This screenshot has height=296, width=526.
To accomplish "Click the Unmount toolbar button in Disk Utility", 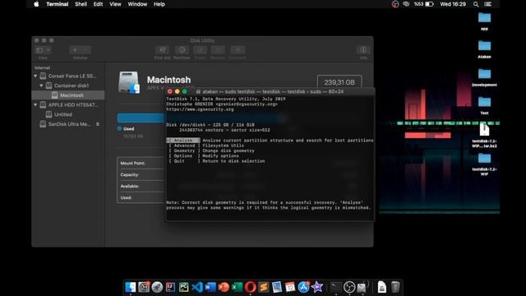I will point(238,50).
